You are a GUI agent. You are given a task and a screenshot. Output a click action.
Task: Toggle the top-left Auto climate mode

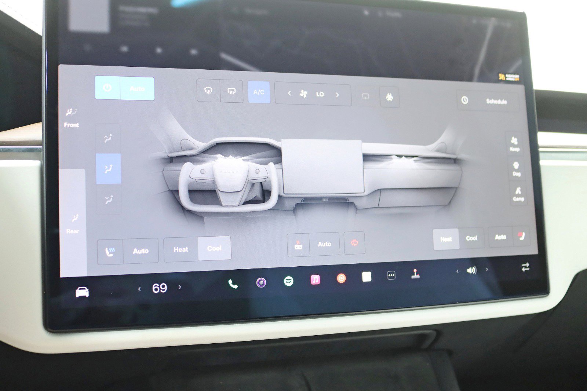(x=137, y=89)
